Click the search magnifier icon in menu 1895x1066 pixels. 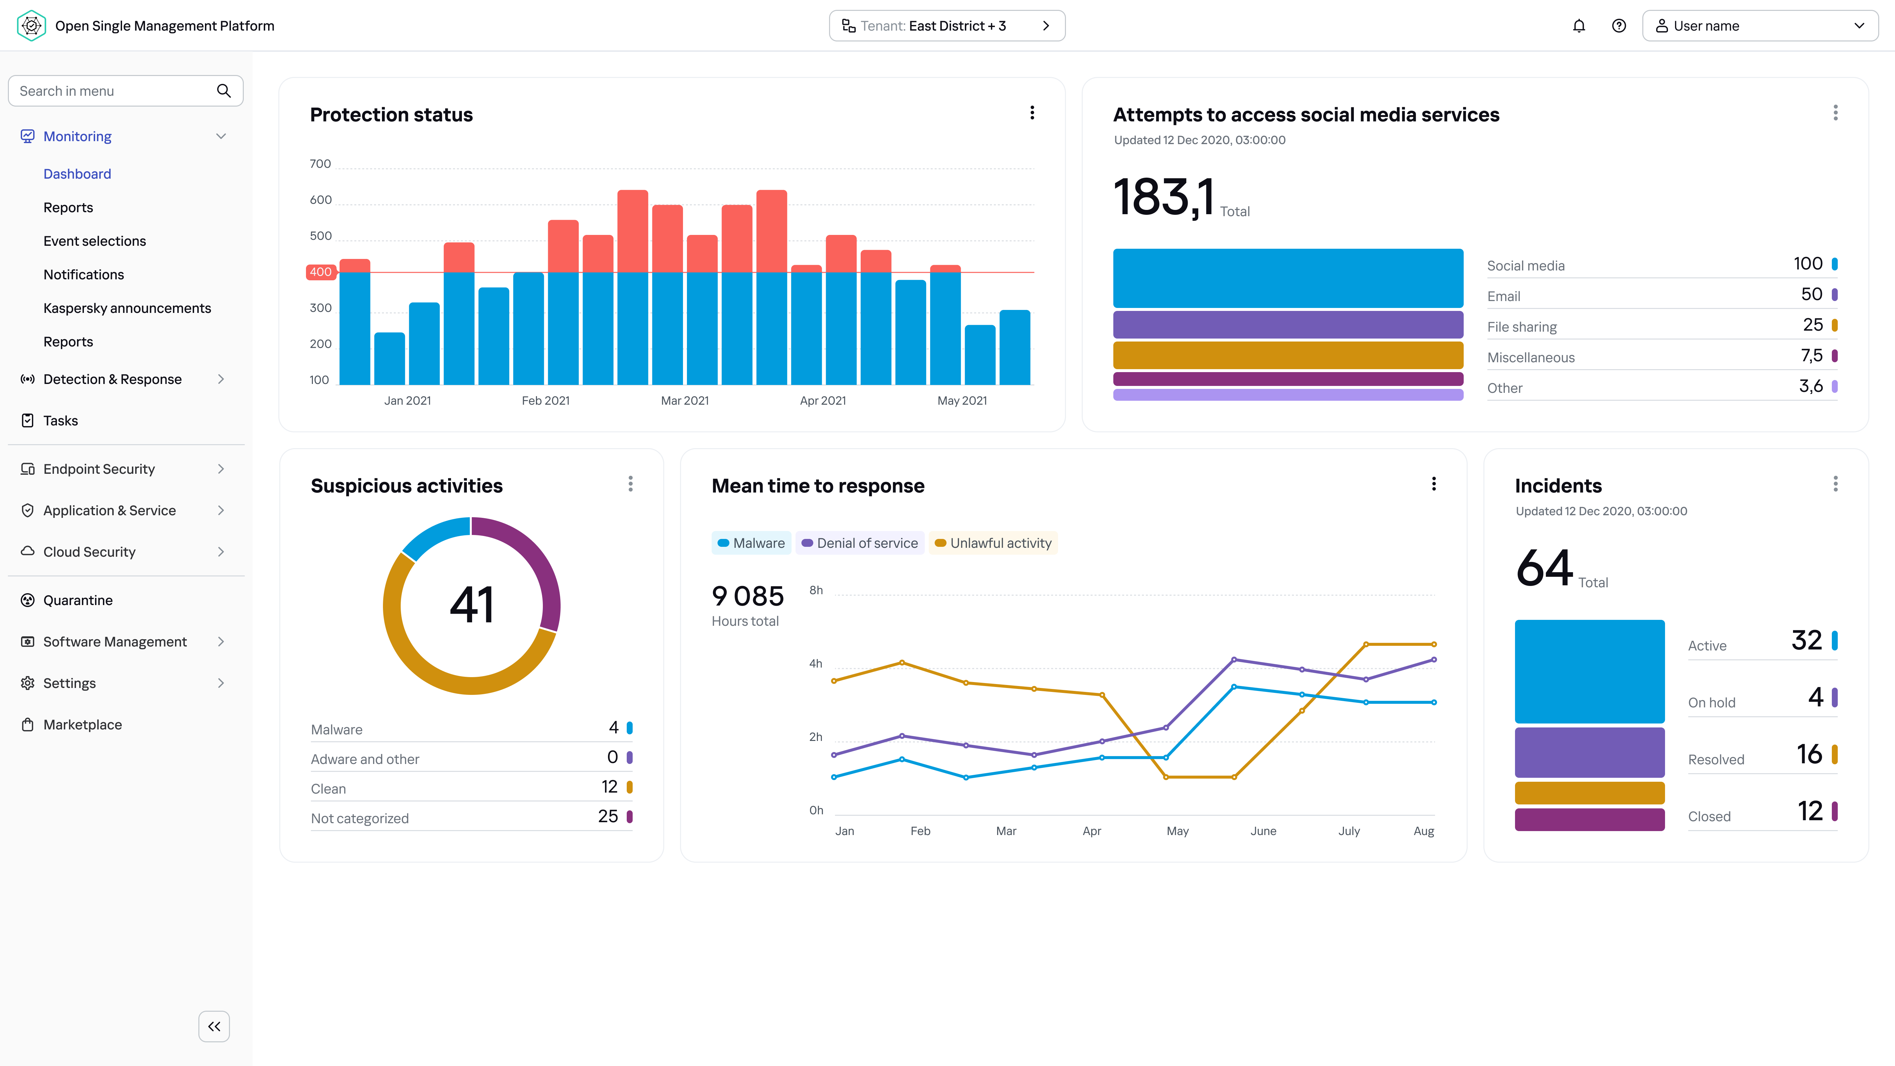tap(224, 90)
